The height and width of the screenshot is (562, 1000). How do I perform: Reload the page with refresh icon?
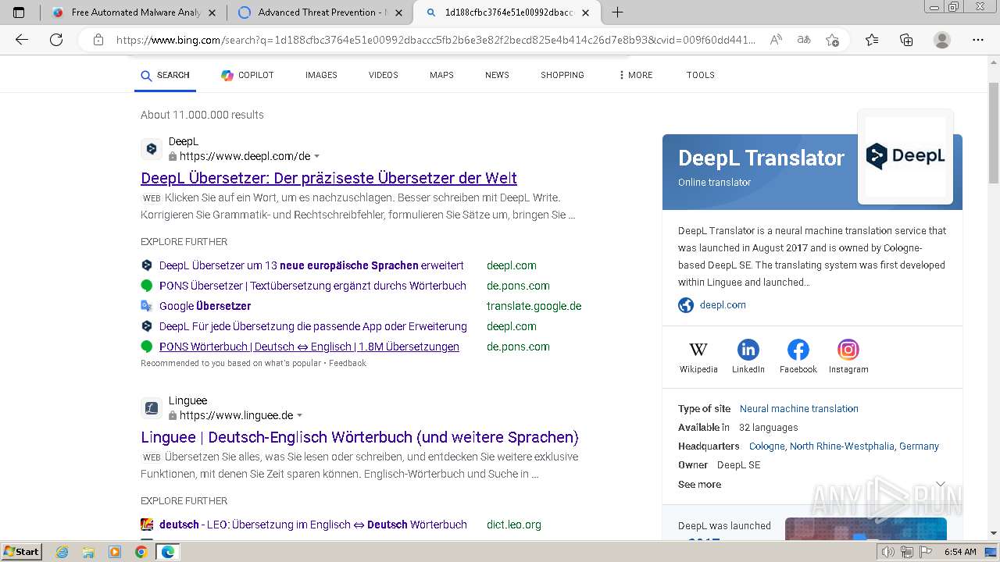(56, 40)
